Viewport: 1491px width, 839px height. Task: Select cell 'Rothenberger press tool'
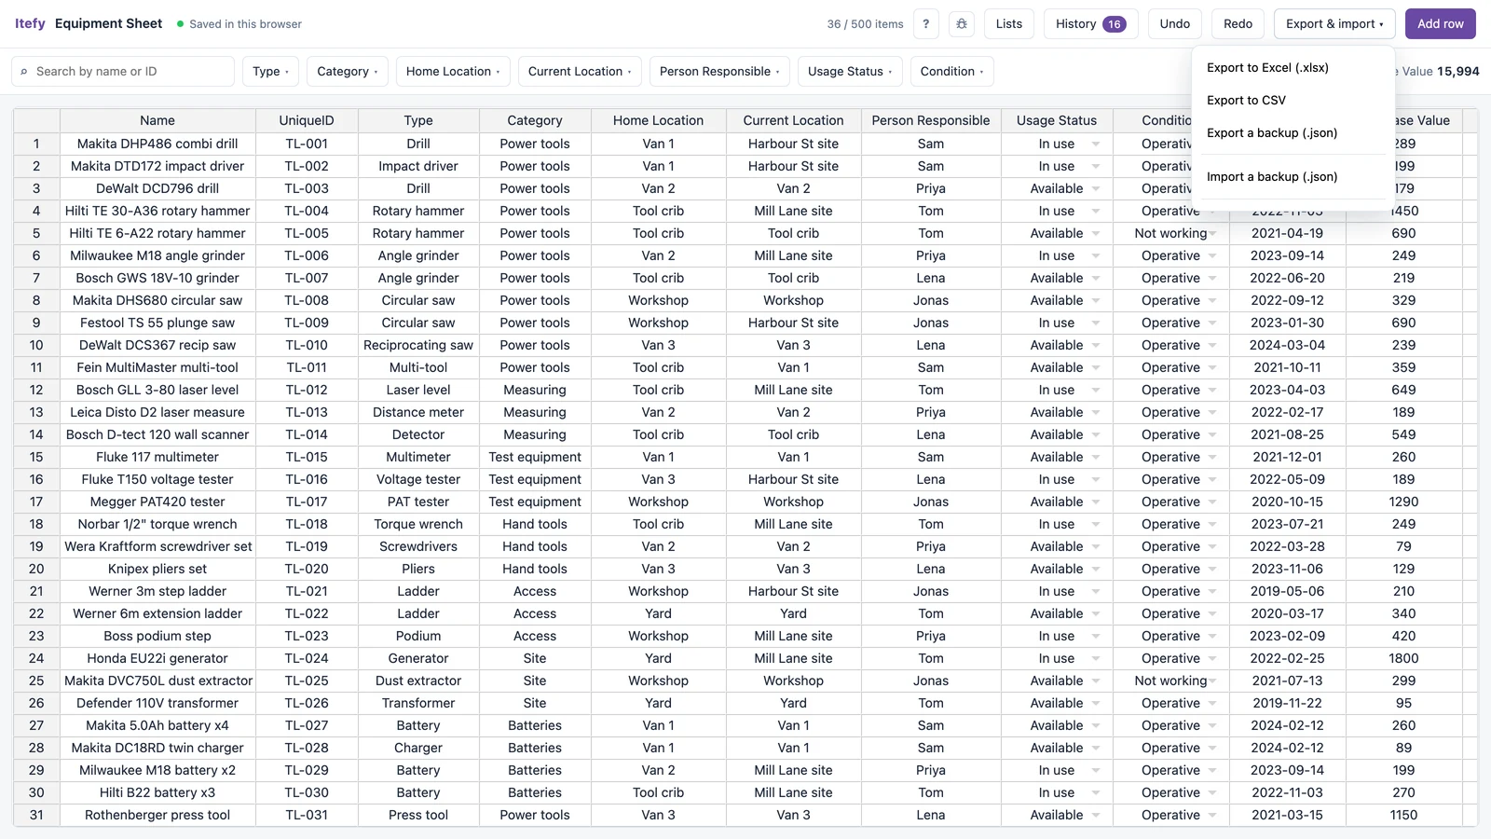coord(157,815)
